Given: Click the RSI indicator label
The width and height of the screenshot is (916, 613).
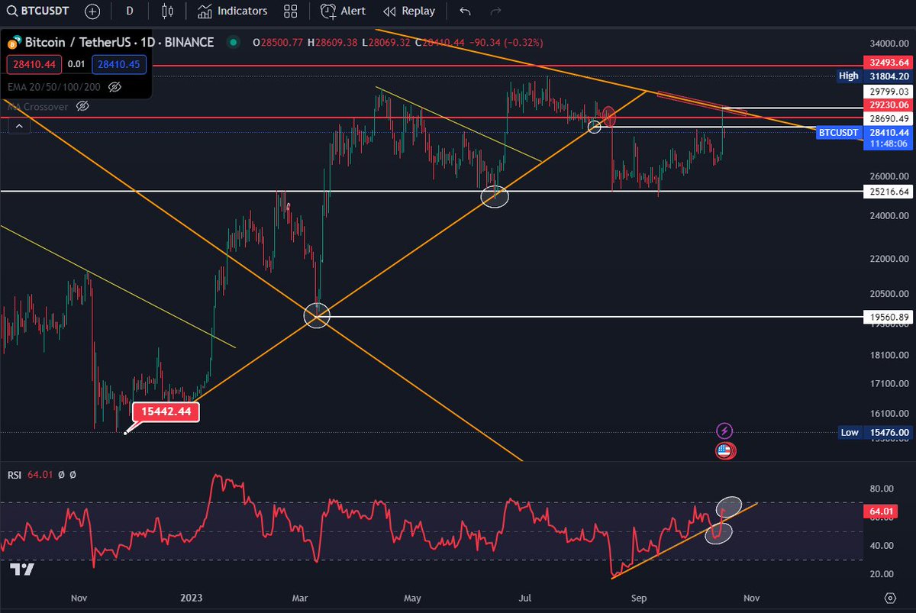Looking at the screenshot, I should [x=15, y=475].
